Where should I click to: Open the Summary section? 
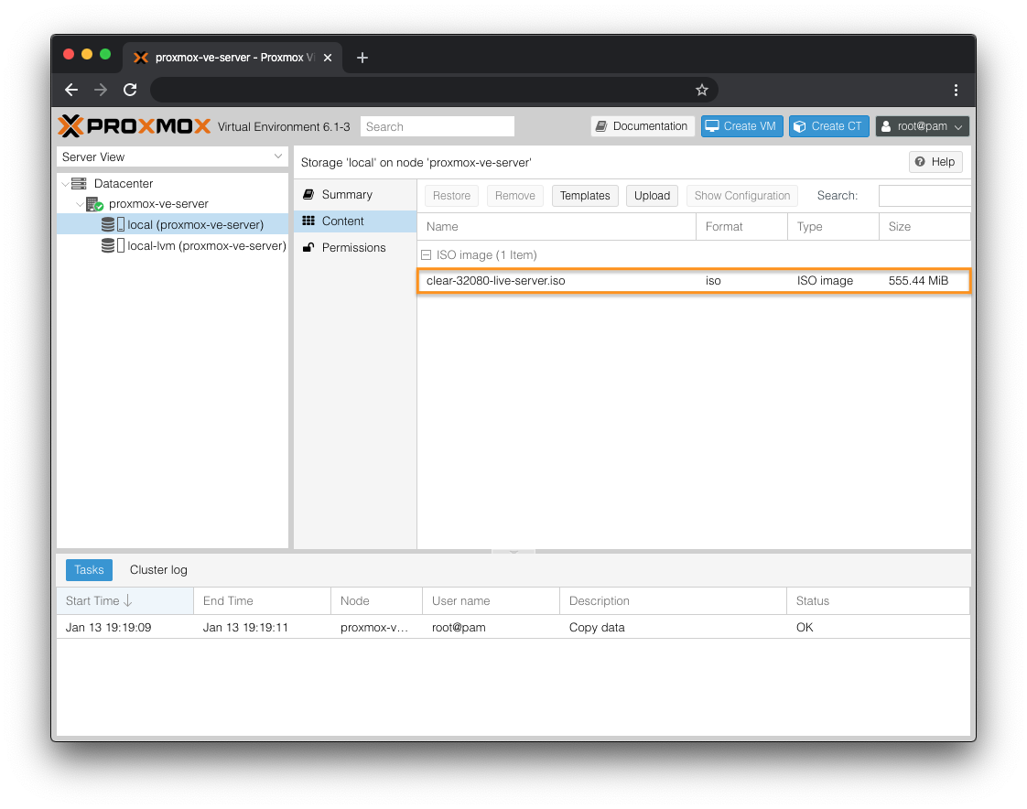click(355, 195)
